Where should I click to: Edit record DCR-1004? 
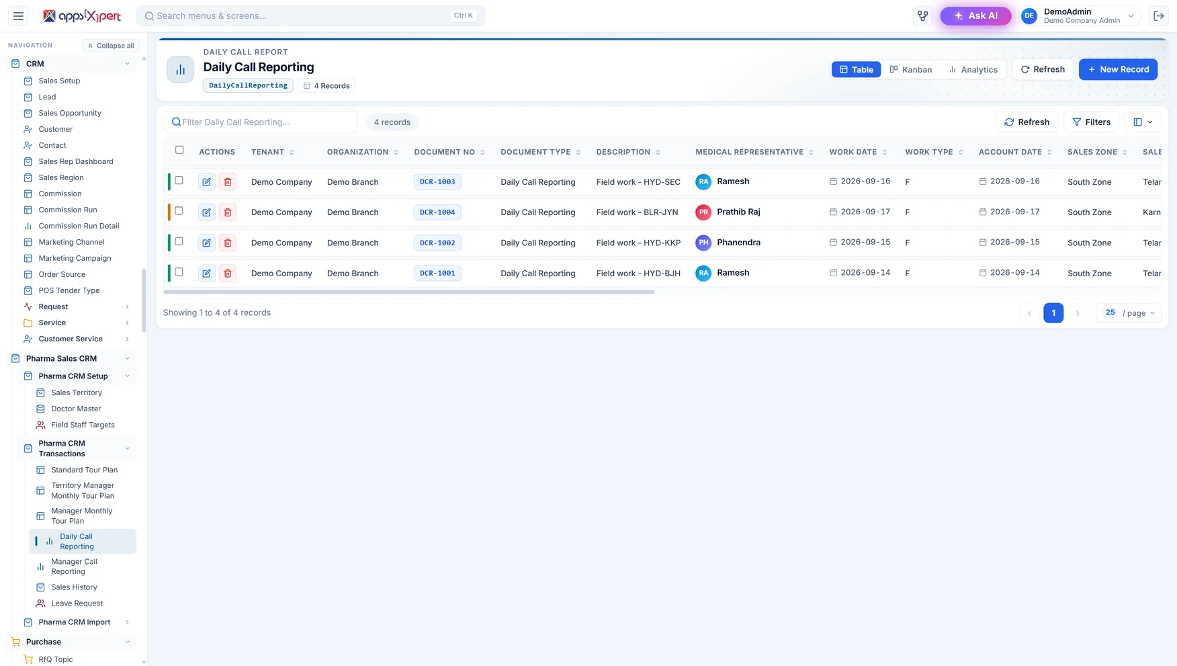(206, 212)
